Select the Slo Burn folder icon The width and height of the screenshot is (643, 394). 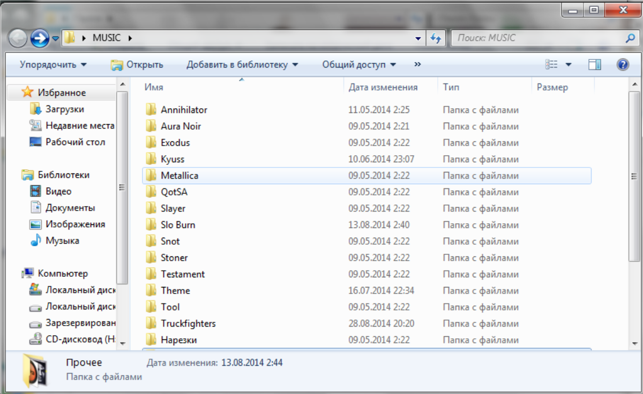tap(151, 225)
